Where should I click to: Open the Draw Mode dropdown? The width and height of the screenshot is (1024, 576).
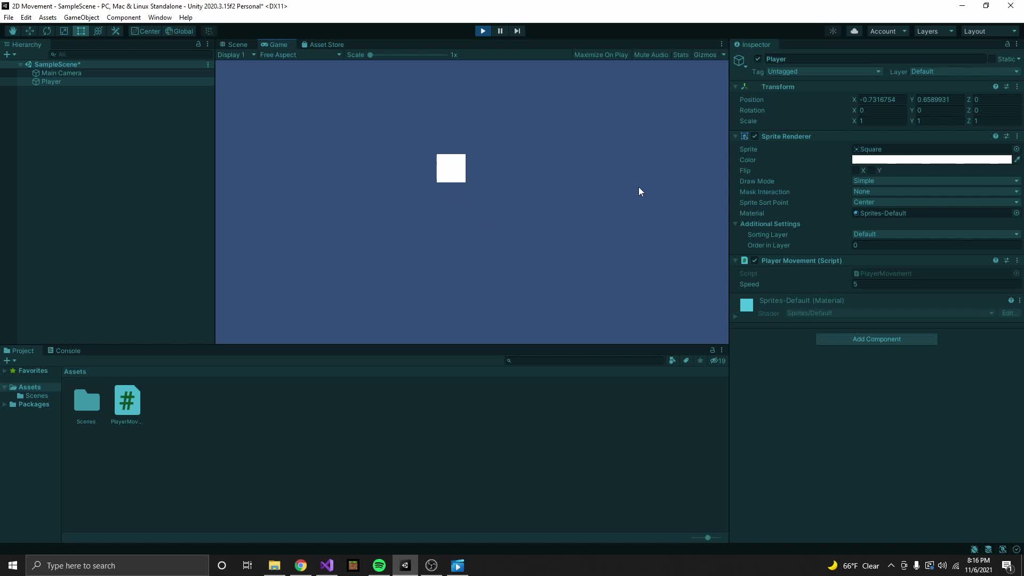936,181
